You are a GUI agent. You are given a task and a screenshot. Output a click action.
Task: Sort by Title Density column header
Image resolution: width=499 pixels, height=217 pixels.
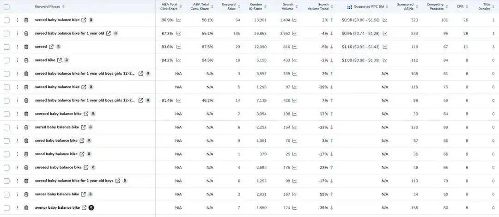tap(484, 7)
